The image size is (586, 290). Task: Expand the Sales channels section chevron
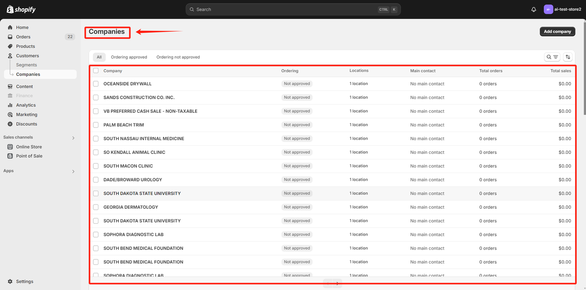[x=73, y=137]
